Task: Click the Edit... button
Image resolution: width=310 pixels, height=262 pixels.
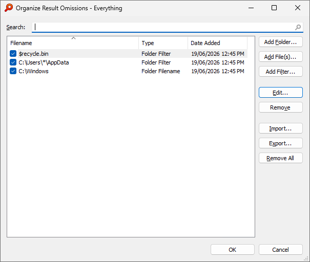Action: coord(281,93)
